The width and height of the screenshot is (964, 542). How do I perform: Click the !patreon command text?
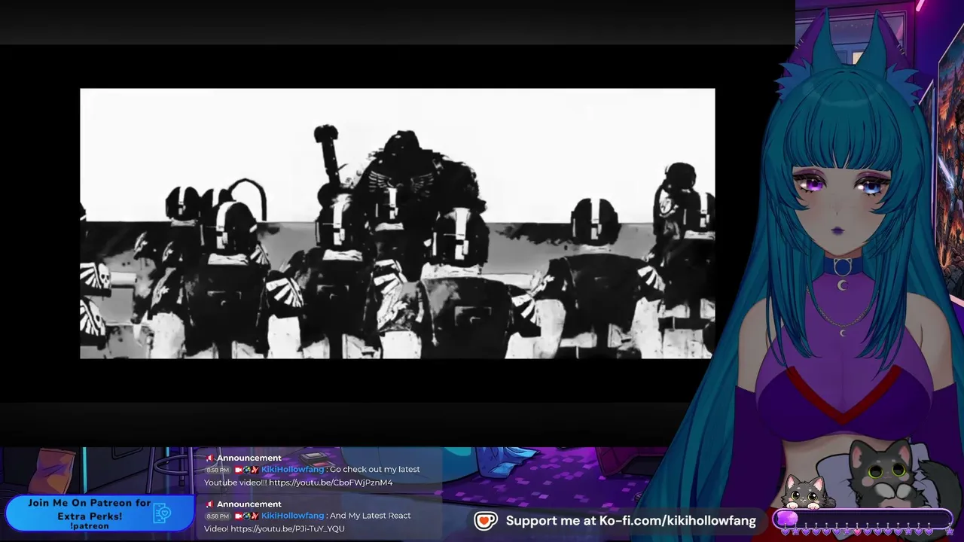[89, 526]
